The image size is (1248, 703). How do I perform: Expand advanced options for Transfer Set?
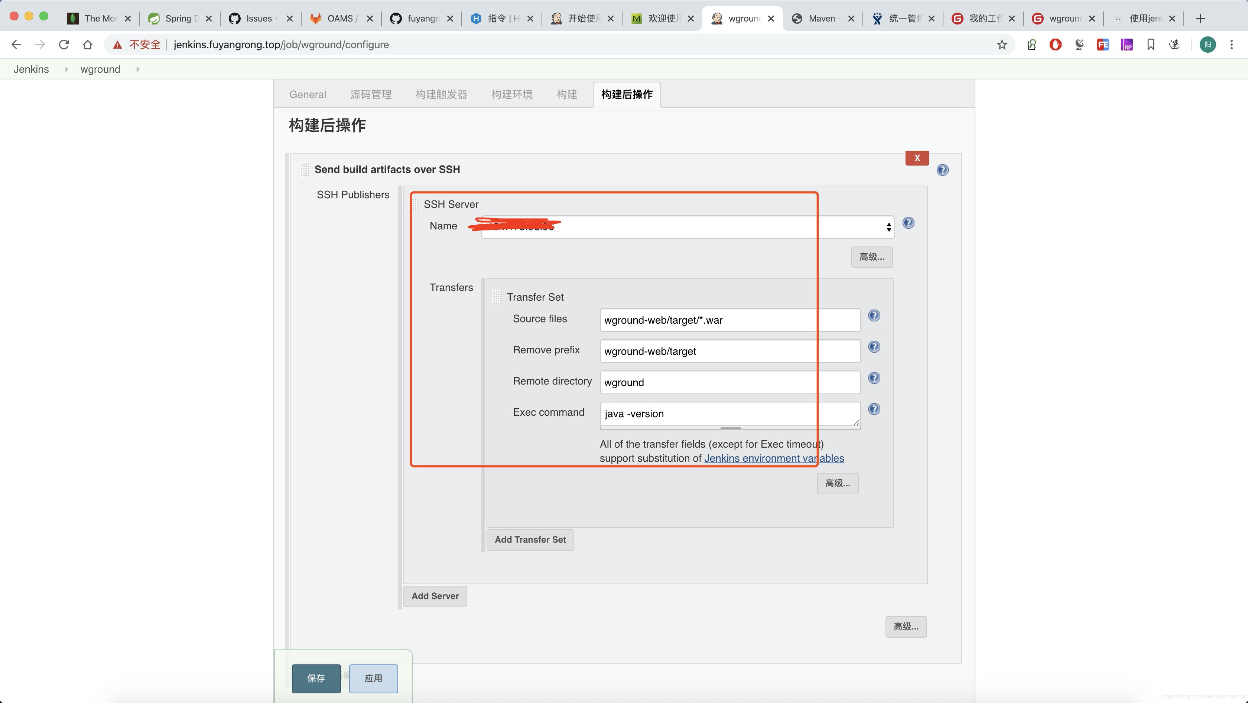pyautogui.click(x=838, y=484)
